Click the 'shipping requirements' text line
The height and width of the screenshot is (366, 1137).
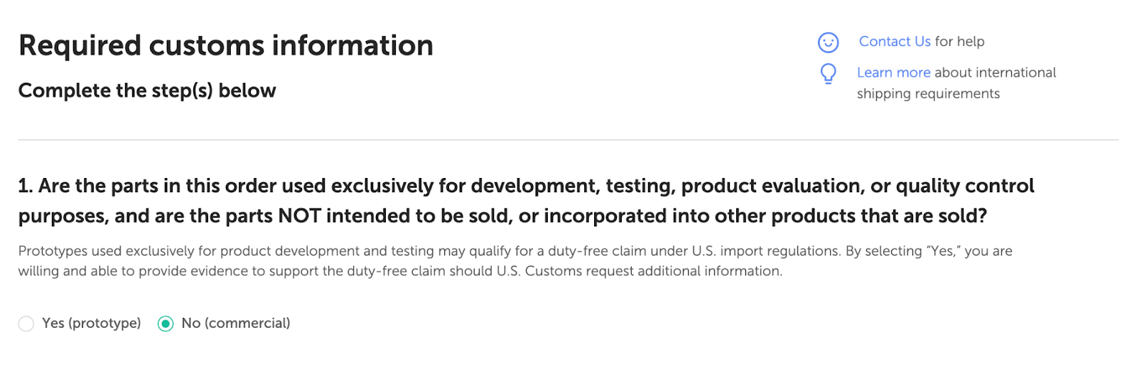tap(928, 94)
